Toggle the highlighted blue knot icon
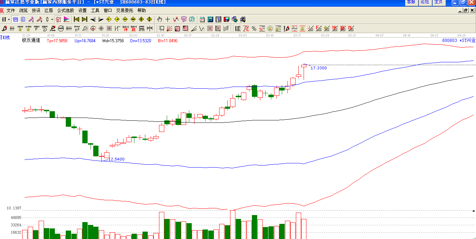This screenshot has height=239, width=476. click(x=15, y=19)
